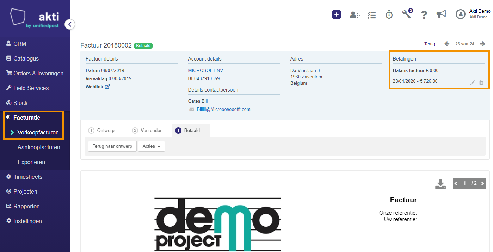Open the task checklist icon

371,15
